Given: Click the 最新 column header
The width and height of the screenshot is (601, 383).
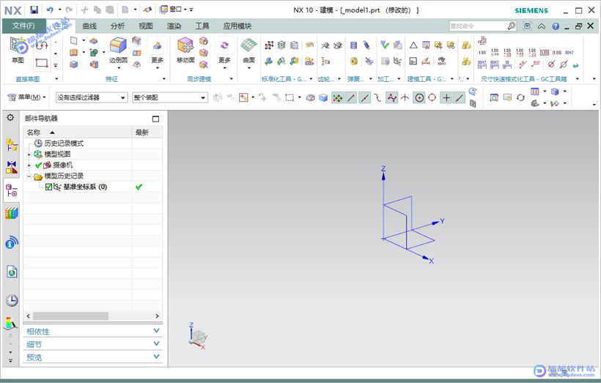Looking at the screenshot, I should point(147,133).
